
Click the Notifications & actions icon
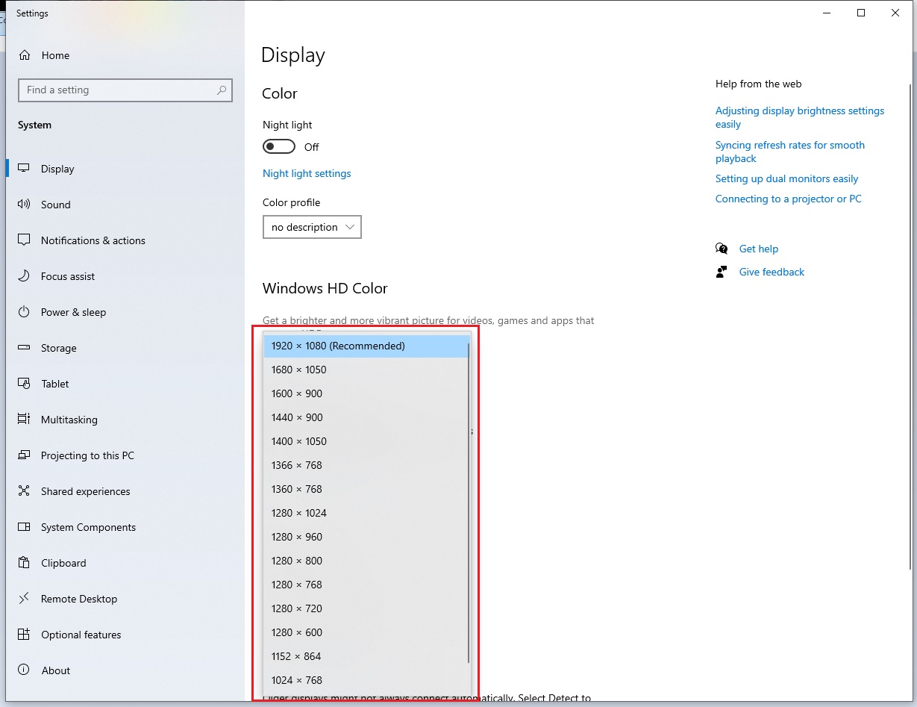[25, 240]
